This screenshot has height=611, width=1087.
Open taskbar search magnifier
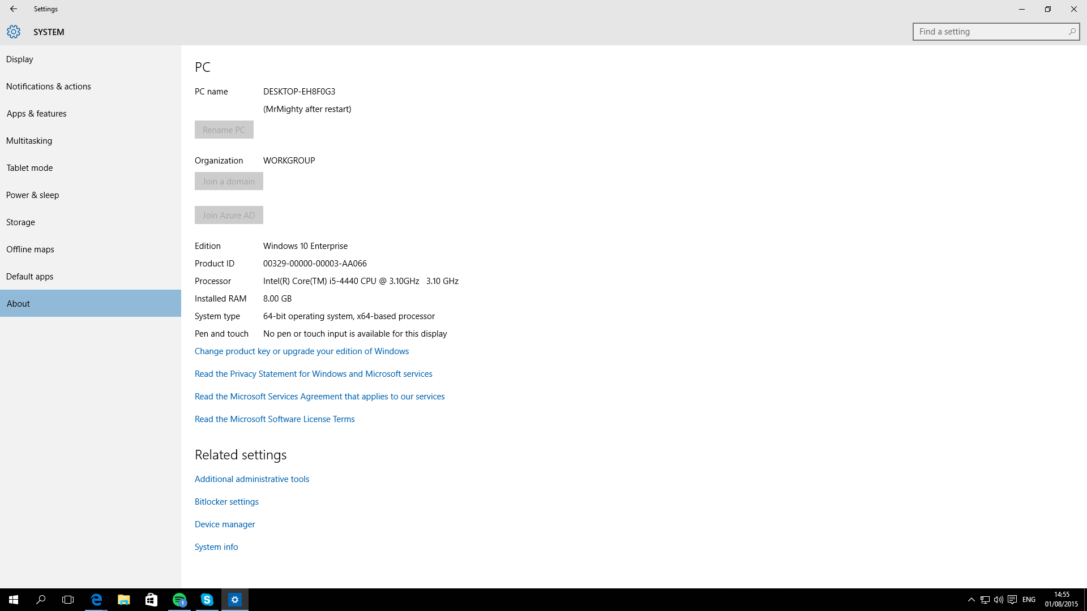point(41,600)
